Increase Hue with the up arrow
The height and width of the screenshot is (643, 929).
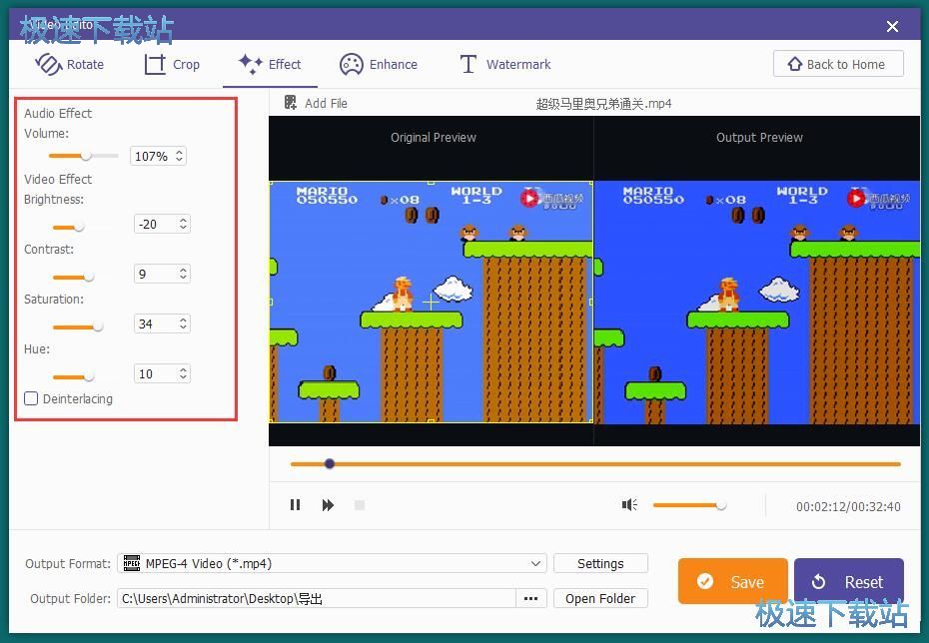pyautogui.click(x=183, y=369)
